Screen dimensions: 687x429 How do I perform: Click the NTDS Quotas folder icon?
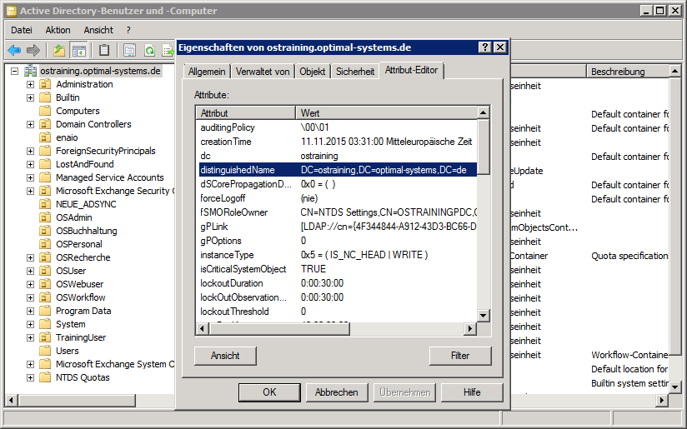click(x=45, y=377)
